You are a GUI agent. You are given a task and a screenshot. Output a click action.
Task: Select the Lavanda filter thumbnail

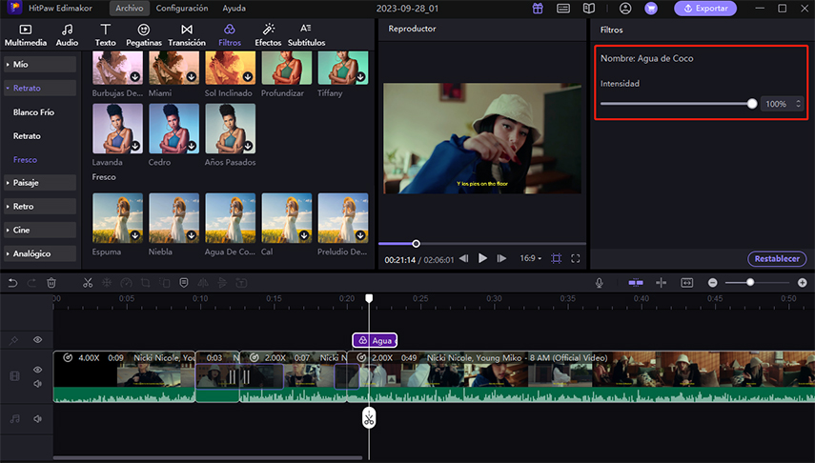pyautogui.click(x=117, y=129)
